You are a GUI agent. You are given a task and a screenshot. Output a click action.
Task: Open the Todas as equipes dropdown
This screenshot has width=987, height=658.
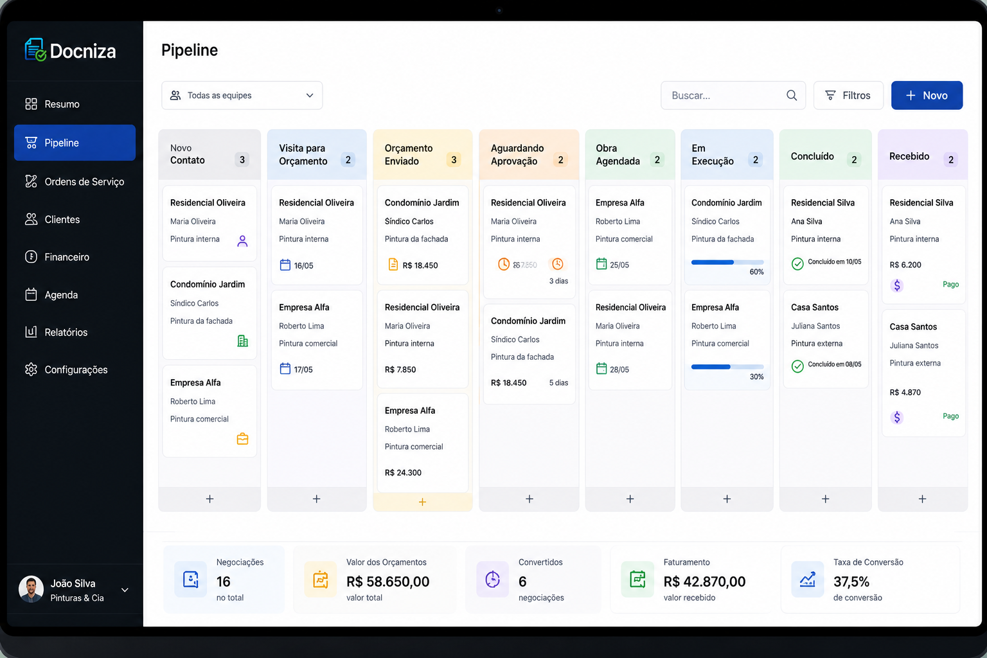[242, 95]
